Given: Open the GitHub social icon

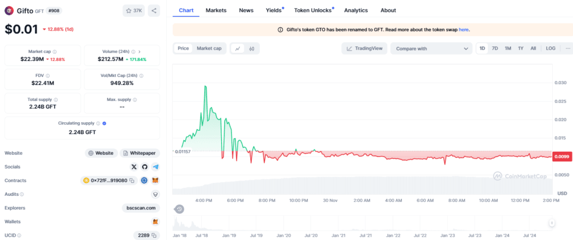Looking at the screenshot, I should (x=144, y=167).
